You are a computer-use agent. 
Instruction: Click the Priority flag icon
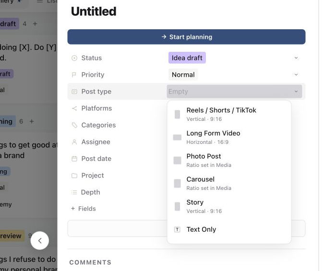pyautogui.click(x=74, y=75)
